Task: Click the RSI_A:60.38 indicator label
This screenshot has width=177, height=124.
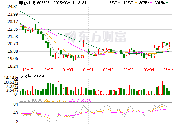Action: coord(31,100)
